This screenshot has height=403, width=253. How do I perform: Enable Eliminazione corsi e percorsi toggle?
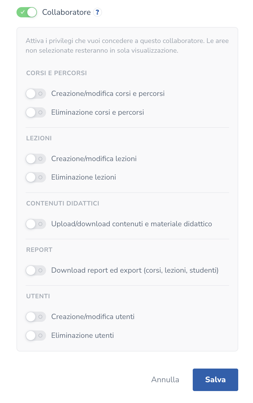(x=36, y=112)
